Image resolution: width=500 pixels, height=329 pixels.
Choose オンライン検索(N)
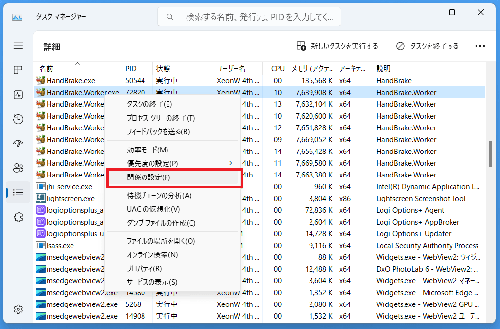coord(172,255)
